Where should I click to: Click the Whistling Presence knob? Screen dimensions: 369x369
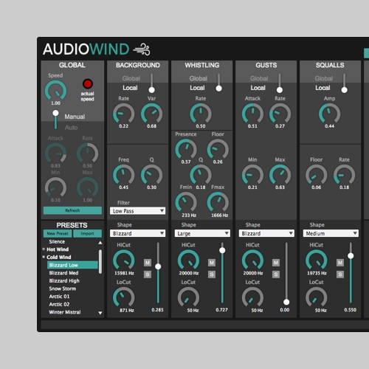pos(186,149)
